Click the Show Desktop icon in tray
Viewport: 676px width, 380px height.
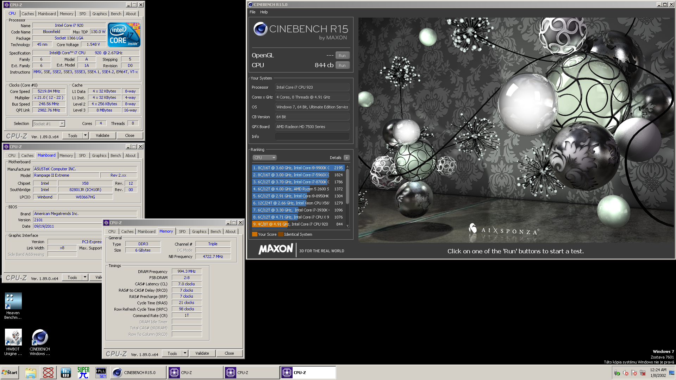(x=672, y=373)
